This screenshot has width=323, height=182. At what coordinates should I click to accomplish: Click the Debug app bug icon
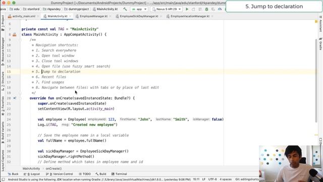206,9
